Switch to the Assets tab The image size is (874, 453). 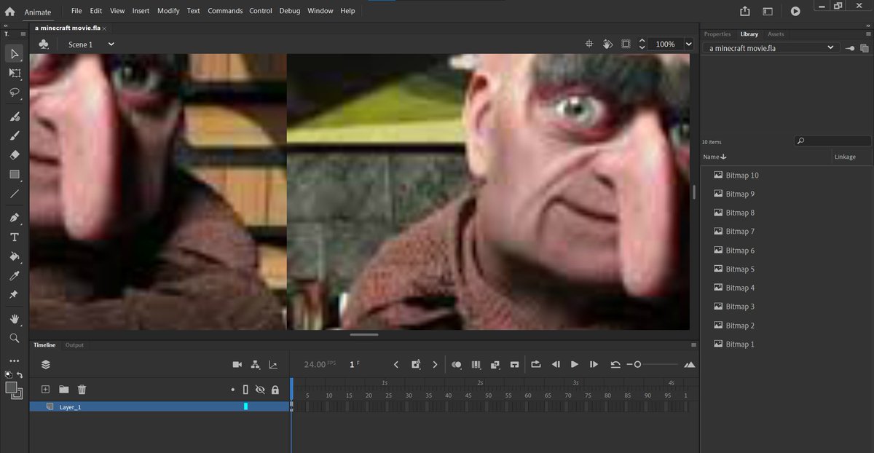point(776,34)
